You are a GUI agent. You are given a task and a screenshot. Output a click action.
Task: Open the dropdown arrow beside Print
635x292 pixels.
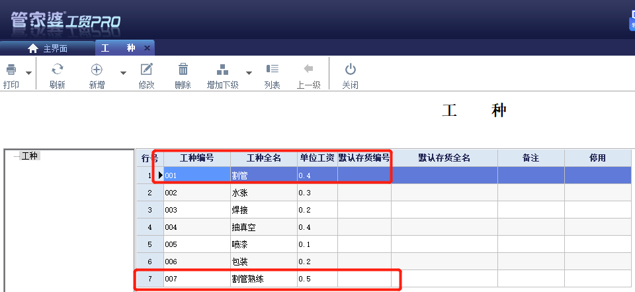[x=28, y=73]
